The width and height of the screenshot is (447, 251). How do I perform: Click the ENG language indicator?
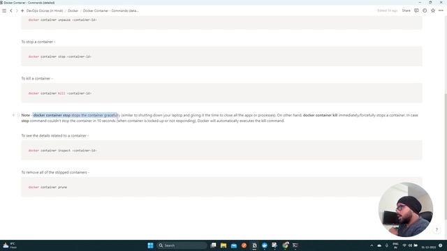pyautogui.click(x=395, y=245)
